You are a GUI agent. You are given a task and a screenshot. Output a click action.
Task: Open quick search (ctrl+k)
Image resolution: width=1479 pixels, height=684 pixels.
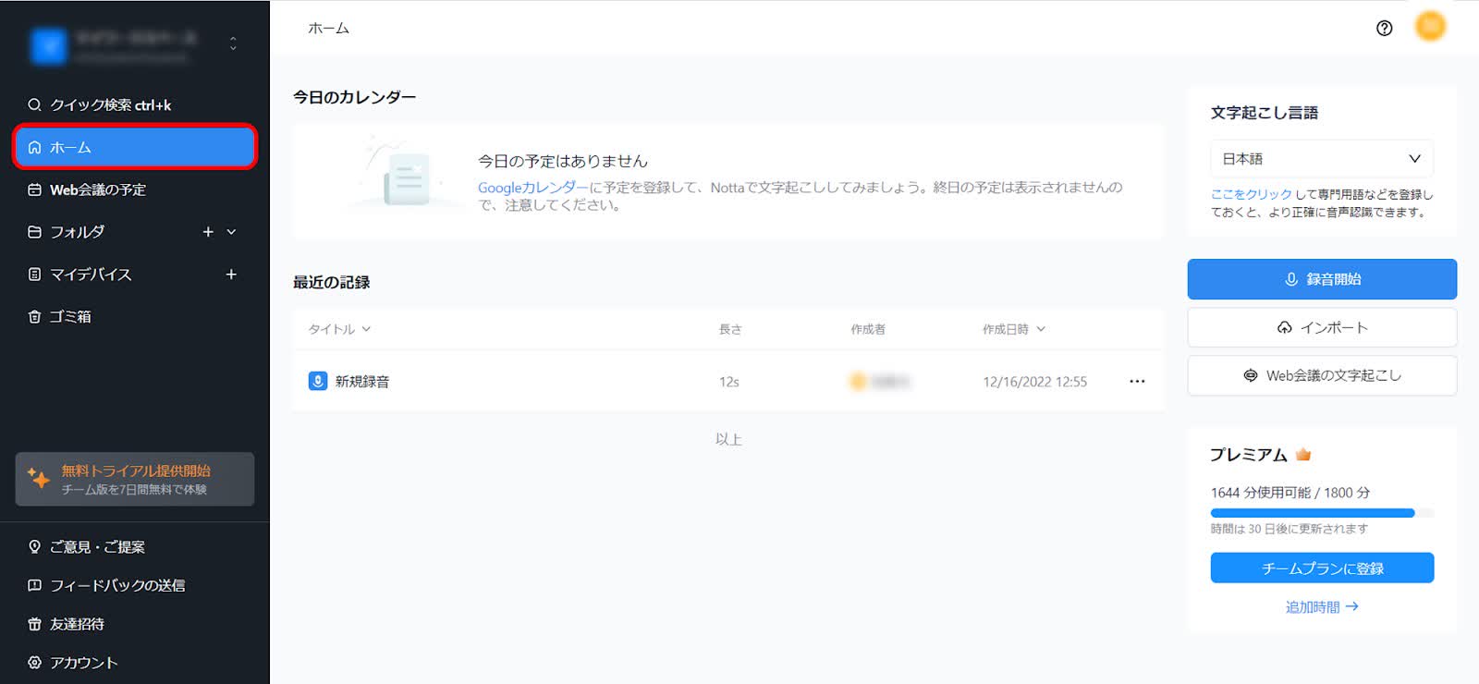(100, 104)
